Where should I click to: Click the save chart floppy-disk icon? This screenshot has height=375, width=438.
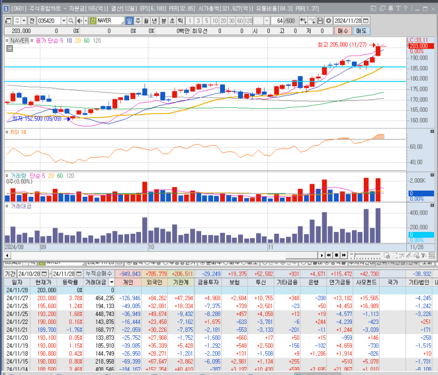click(x=320, y=20)
